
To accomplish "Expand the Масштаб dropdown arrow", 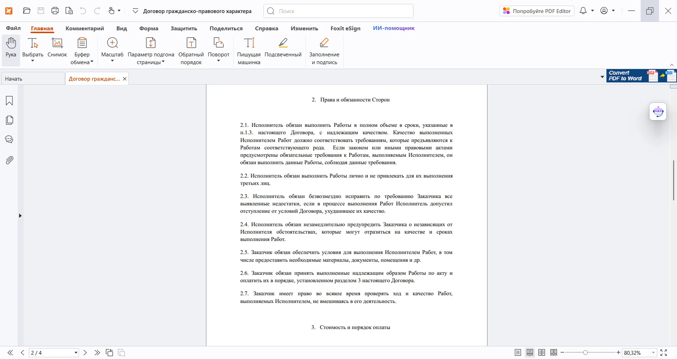I will (112, 61).
